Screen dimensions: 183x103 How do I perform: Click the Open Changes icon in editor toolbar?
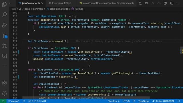pyautogui.click(x=140, y=3)
